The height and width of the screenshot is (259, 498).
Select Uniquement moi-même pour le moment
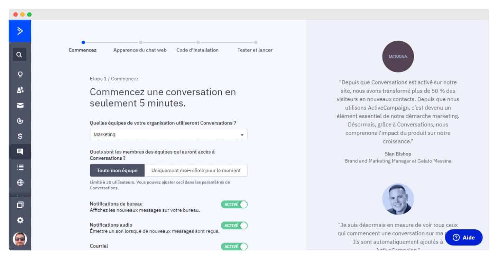pyautogui.click(x=196, y=170)
